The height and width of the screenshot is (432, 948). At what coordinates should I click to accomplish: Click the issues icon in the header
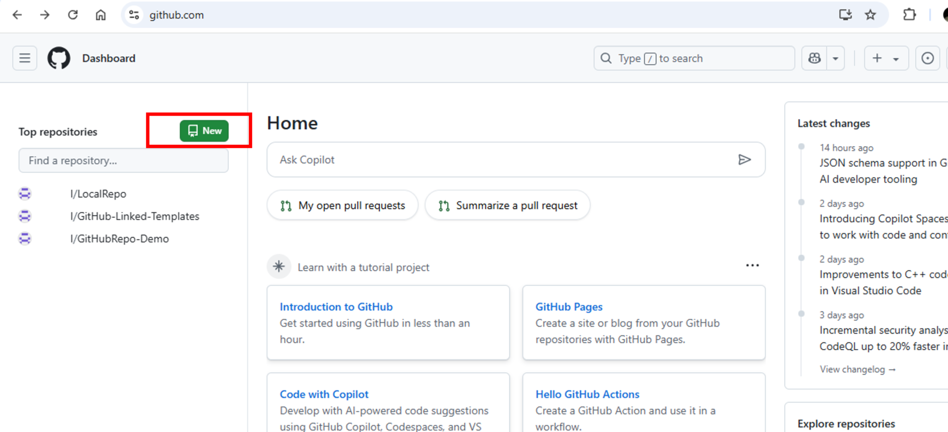[928, 58]
